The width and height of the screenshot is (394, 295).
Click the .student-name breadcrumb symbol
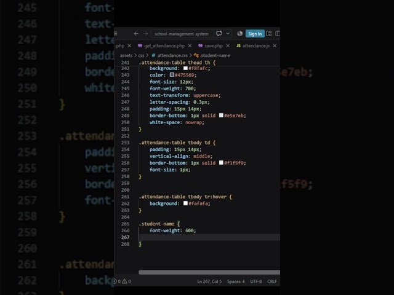215,55
